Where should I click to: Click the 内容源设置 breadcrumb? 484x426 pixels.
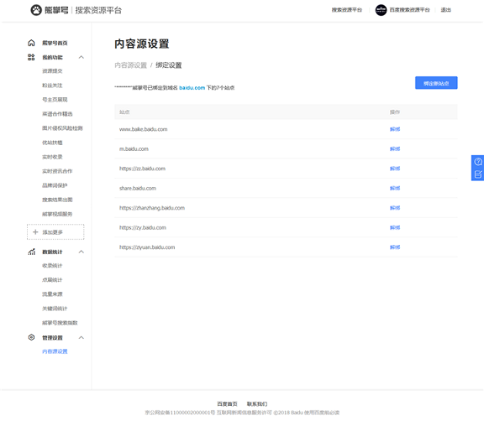pyautogui.click(x=130, y=65)
